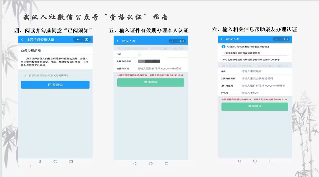Click 继续验证 button on middle phone
The height and width of the screenshot is (177, 319).
coord(151,82)
